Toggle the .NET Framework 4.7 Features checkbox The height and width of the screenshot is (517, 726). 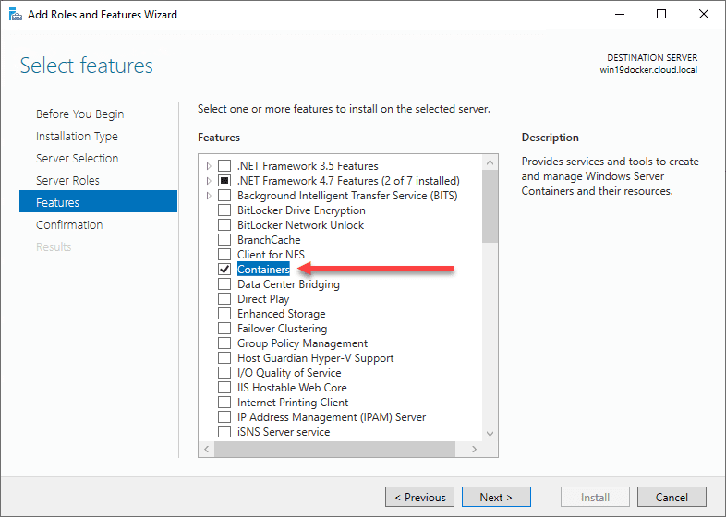click(224, 181)
